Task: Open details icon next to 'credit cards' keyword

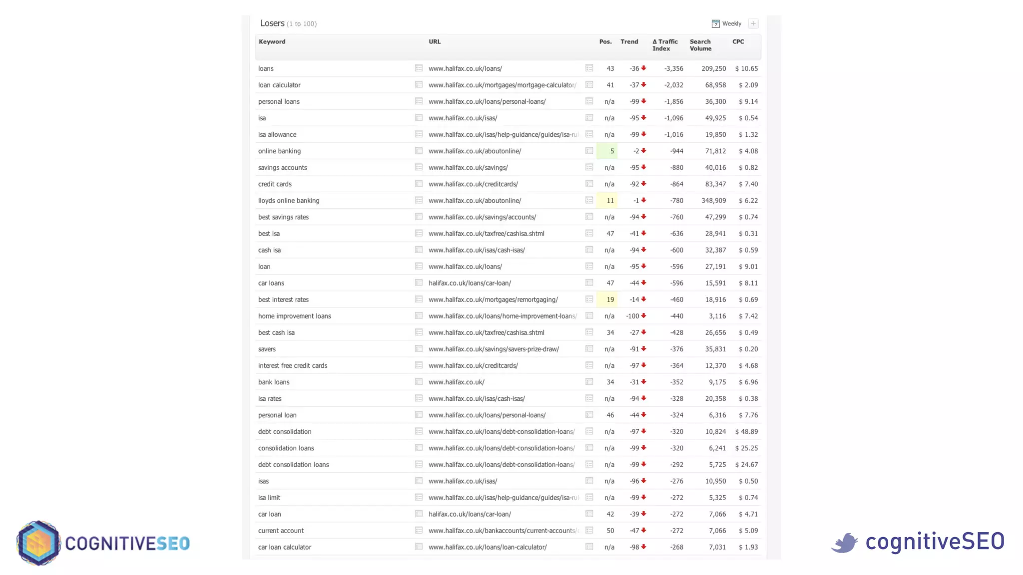Action: [x=419, y=183]
